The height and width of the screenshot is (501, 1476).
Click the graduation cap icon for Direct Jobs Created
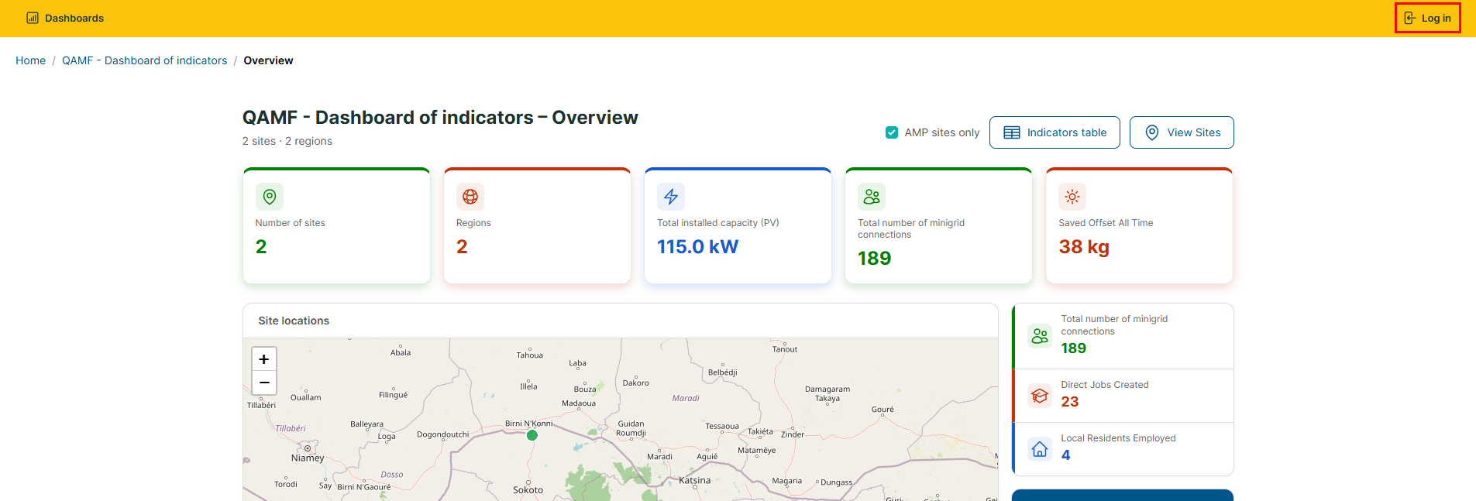(x=1040, y=396)
